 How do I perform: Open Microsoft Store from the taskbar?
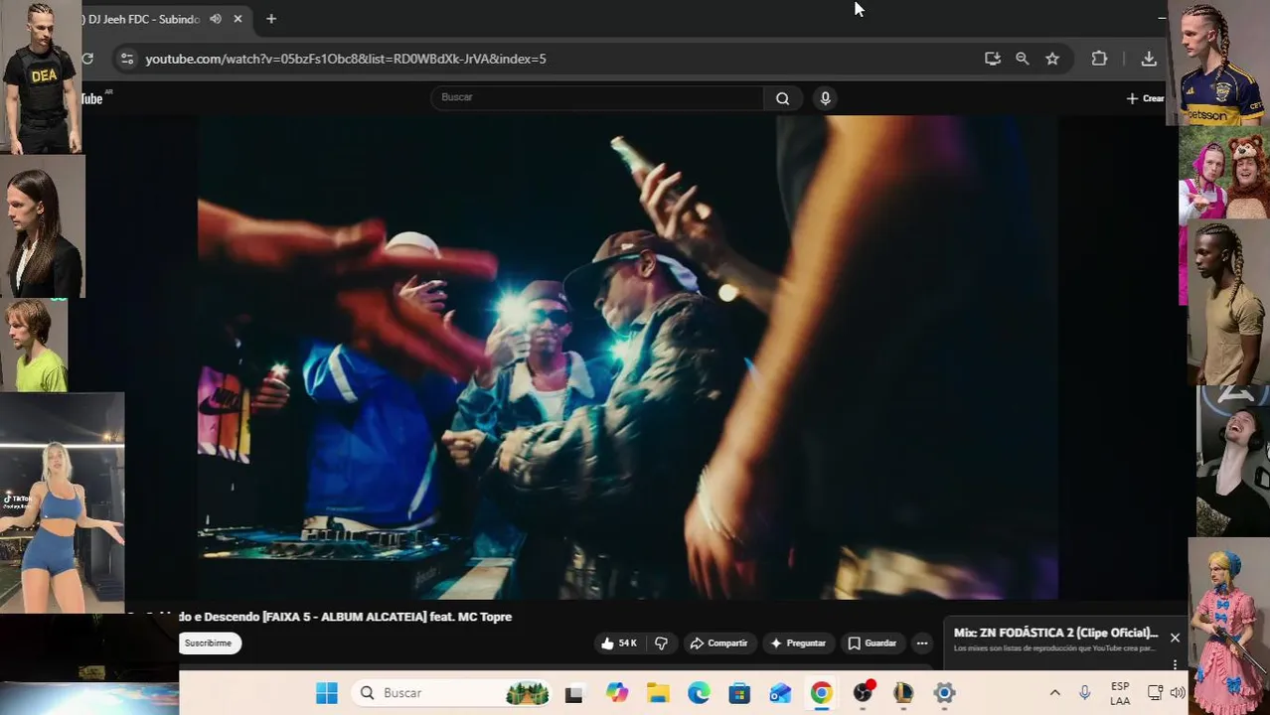[x=739, y=693]
